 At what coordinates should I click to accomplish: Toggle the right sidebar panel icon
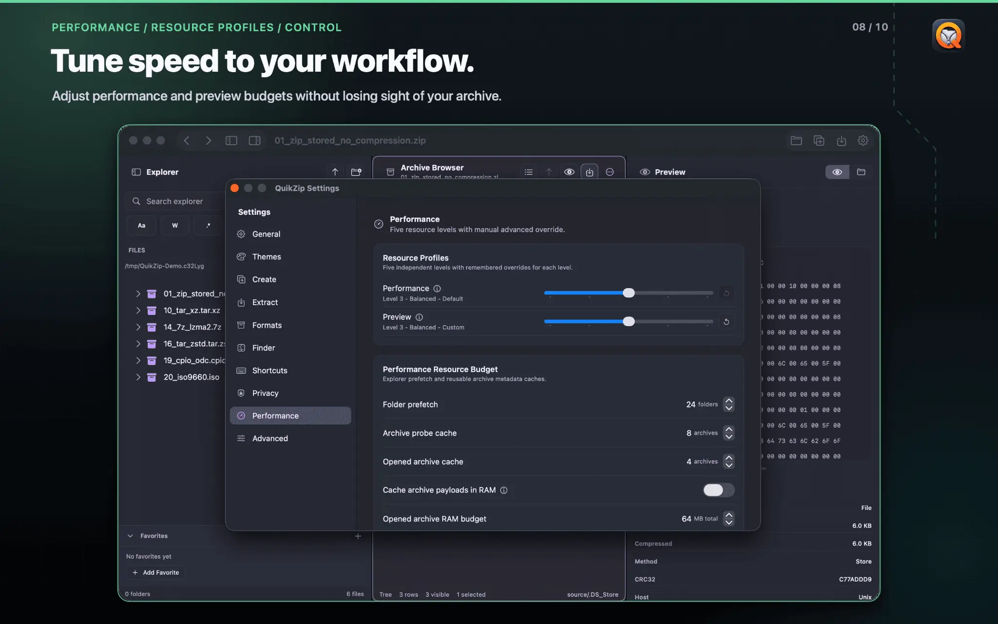254,140
